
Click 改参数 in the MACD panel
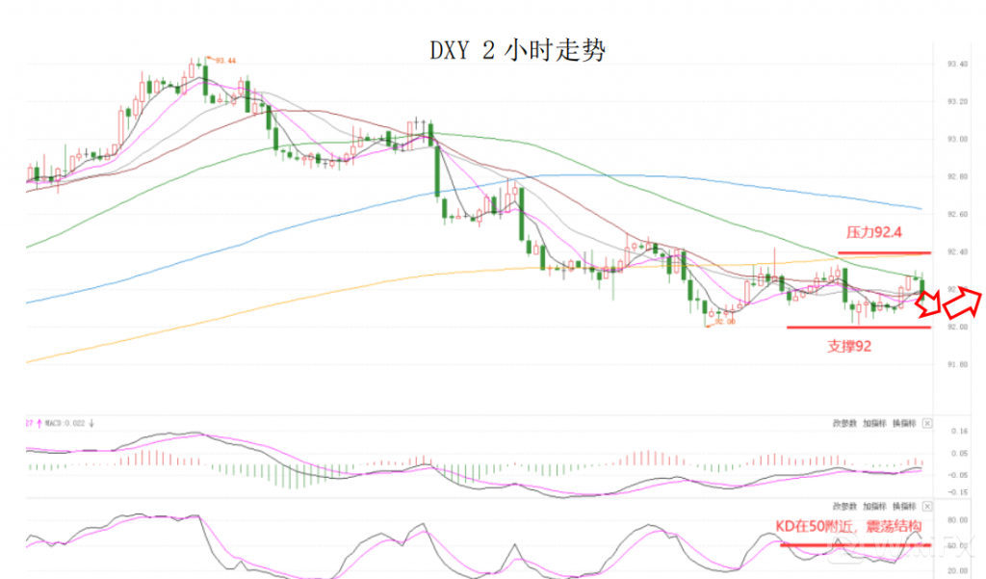click(x=844, y=423)
